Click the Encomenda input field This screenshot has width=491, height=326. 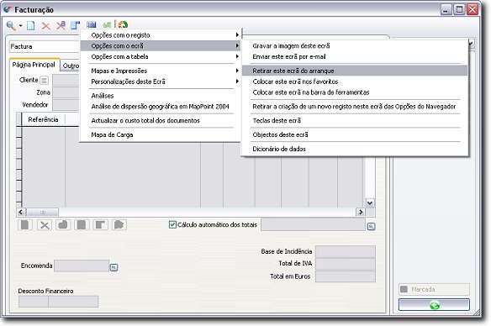coord(82,266)
